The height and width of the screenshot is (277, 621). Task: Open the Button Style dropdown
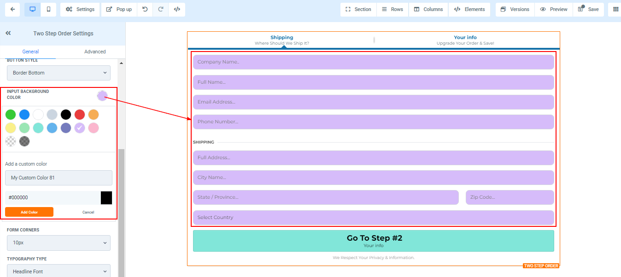(59, 73)
